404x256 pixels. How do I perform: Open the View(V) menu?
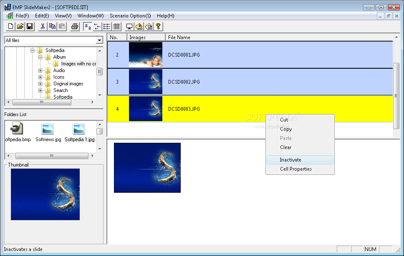63,16
